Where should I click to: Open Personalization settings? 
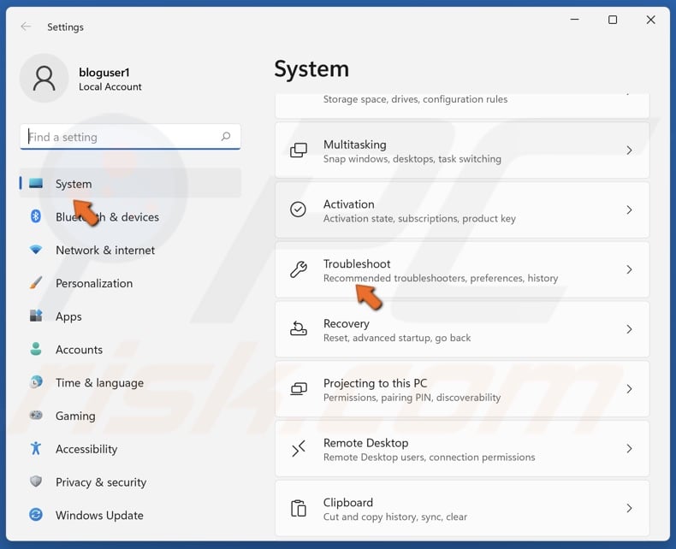[x=94, y=283]
